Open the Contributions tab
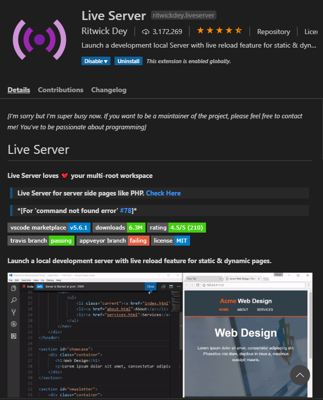 (x=60, y=90)
